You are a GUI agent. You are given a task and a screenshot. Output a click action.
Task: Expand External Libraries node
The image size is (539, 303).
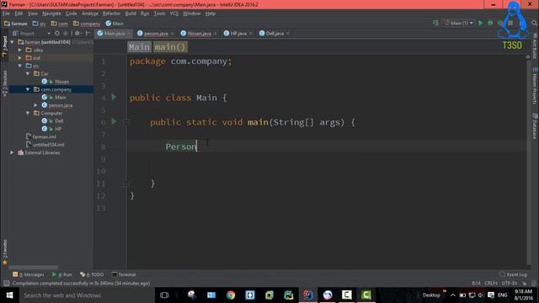tap(12, 152)
